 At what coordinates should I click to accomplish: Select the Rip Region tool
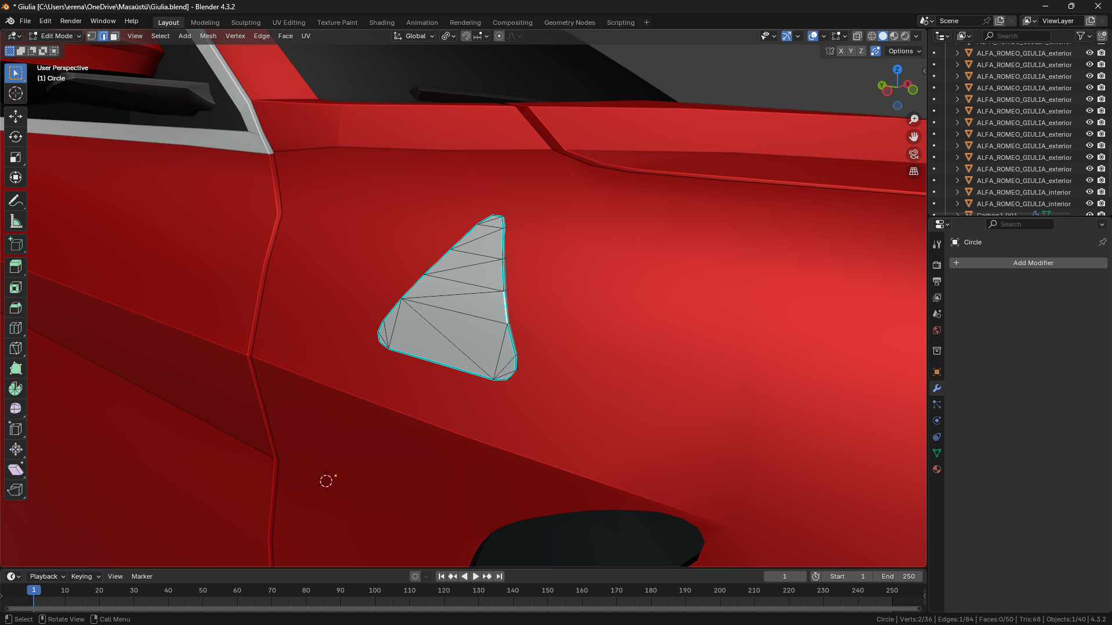tap(16, 490)
